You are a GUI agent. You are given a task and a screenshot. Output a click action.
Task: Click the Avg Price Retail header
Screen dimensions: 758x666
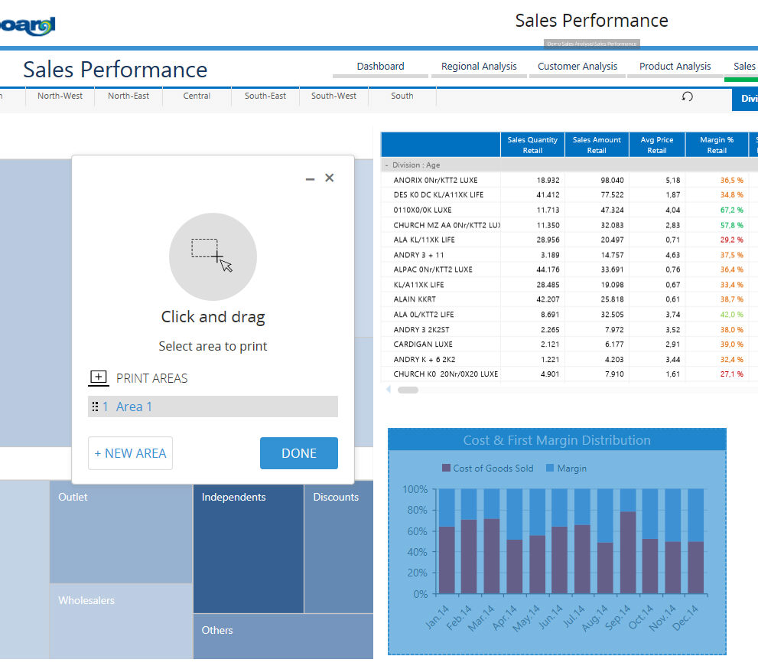(656, 145)
